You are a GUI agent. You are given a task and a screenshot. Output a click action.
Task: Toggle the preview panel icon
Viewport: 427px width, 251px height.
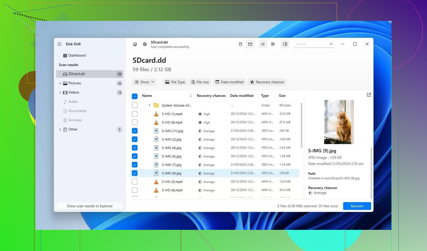tap(285, 44)
